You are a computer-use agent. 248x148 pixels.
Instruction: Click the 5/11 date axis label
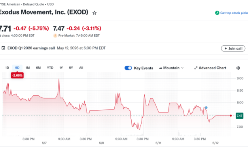click(158, 143)
